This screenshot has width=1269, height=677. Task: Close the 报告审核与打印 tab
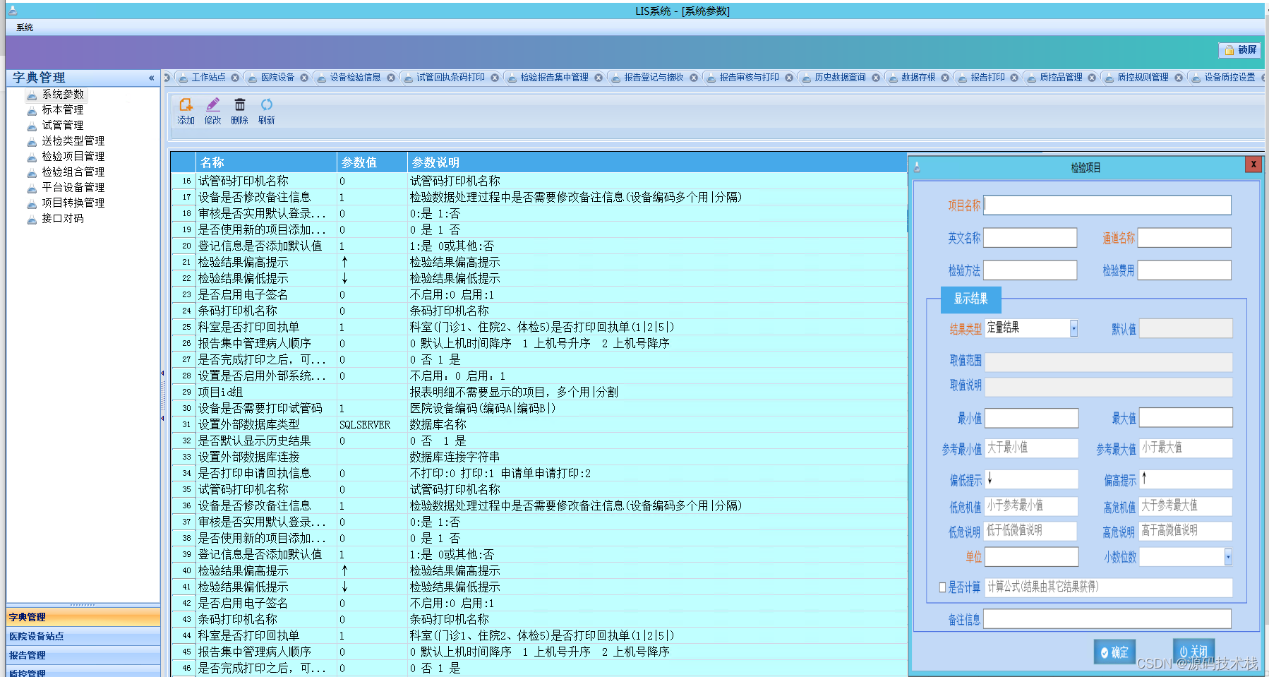(789, 78)
